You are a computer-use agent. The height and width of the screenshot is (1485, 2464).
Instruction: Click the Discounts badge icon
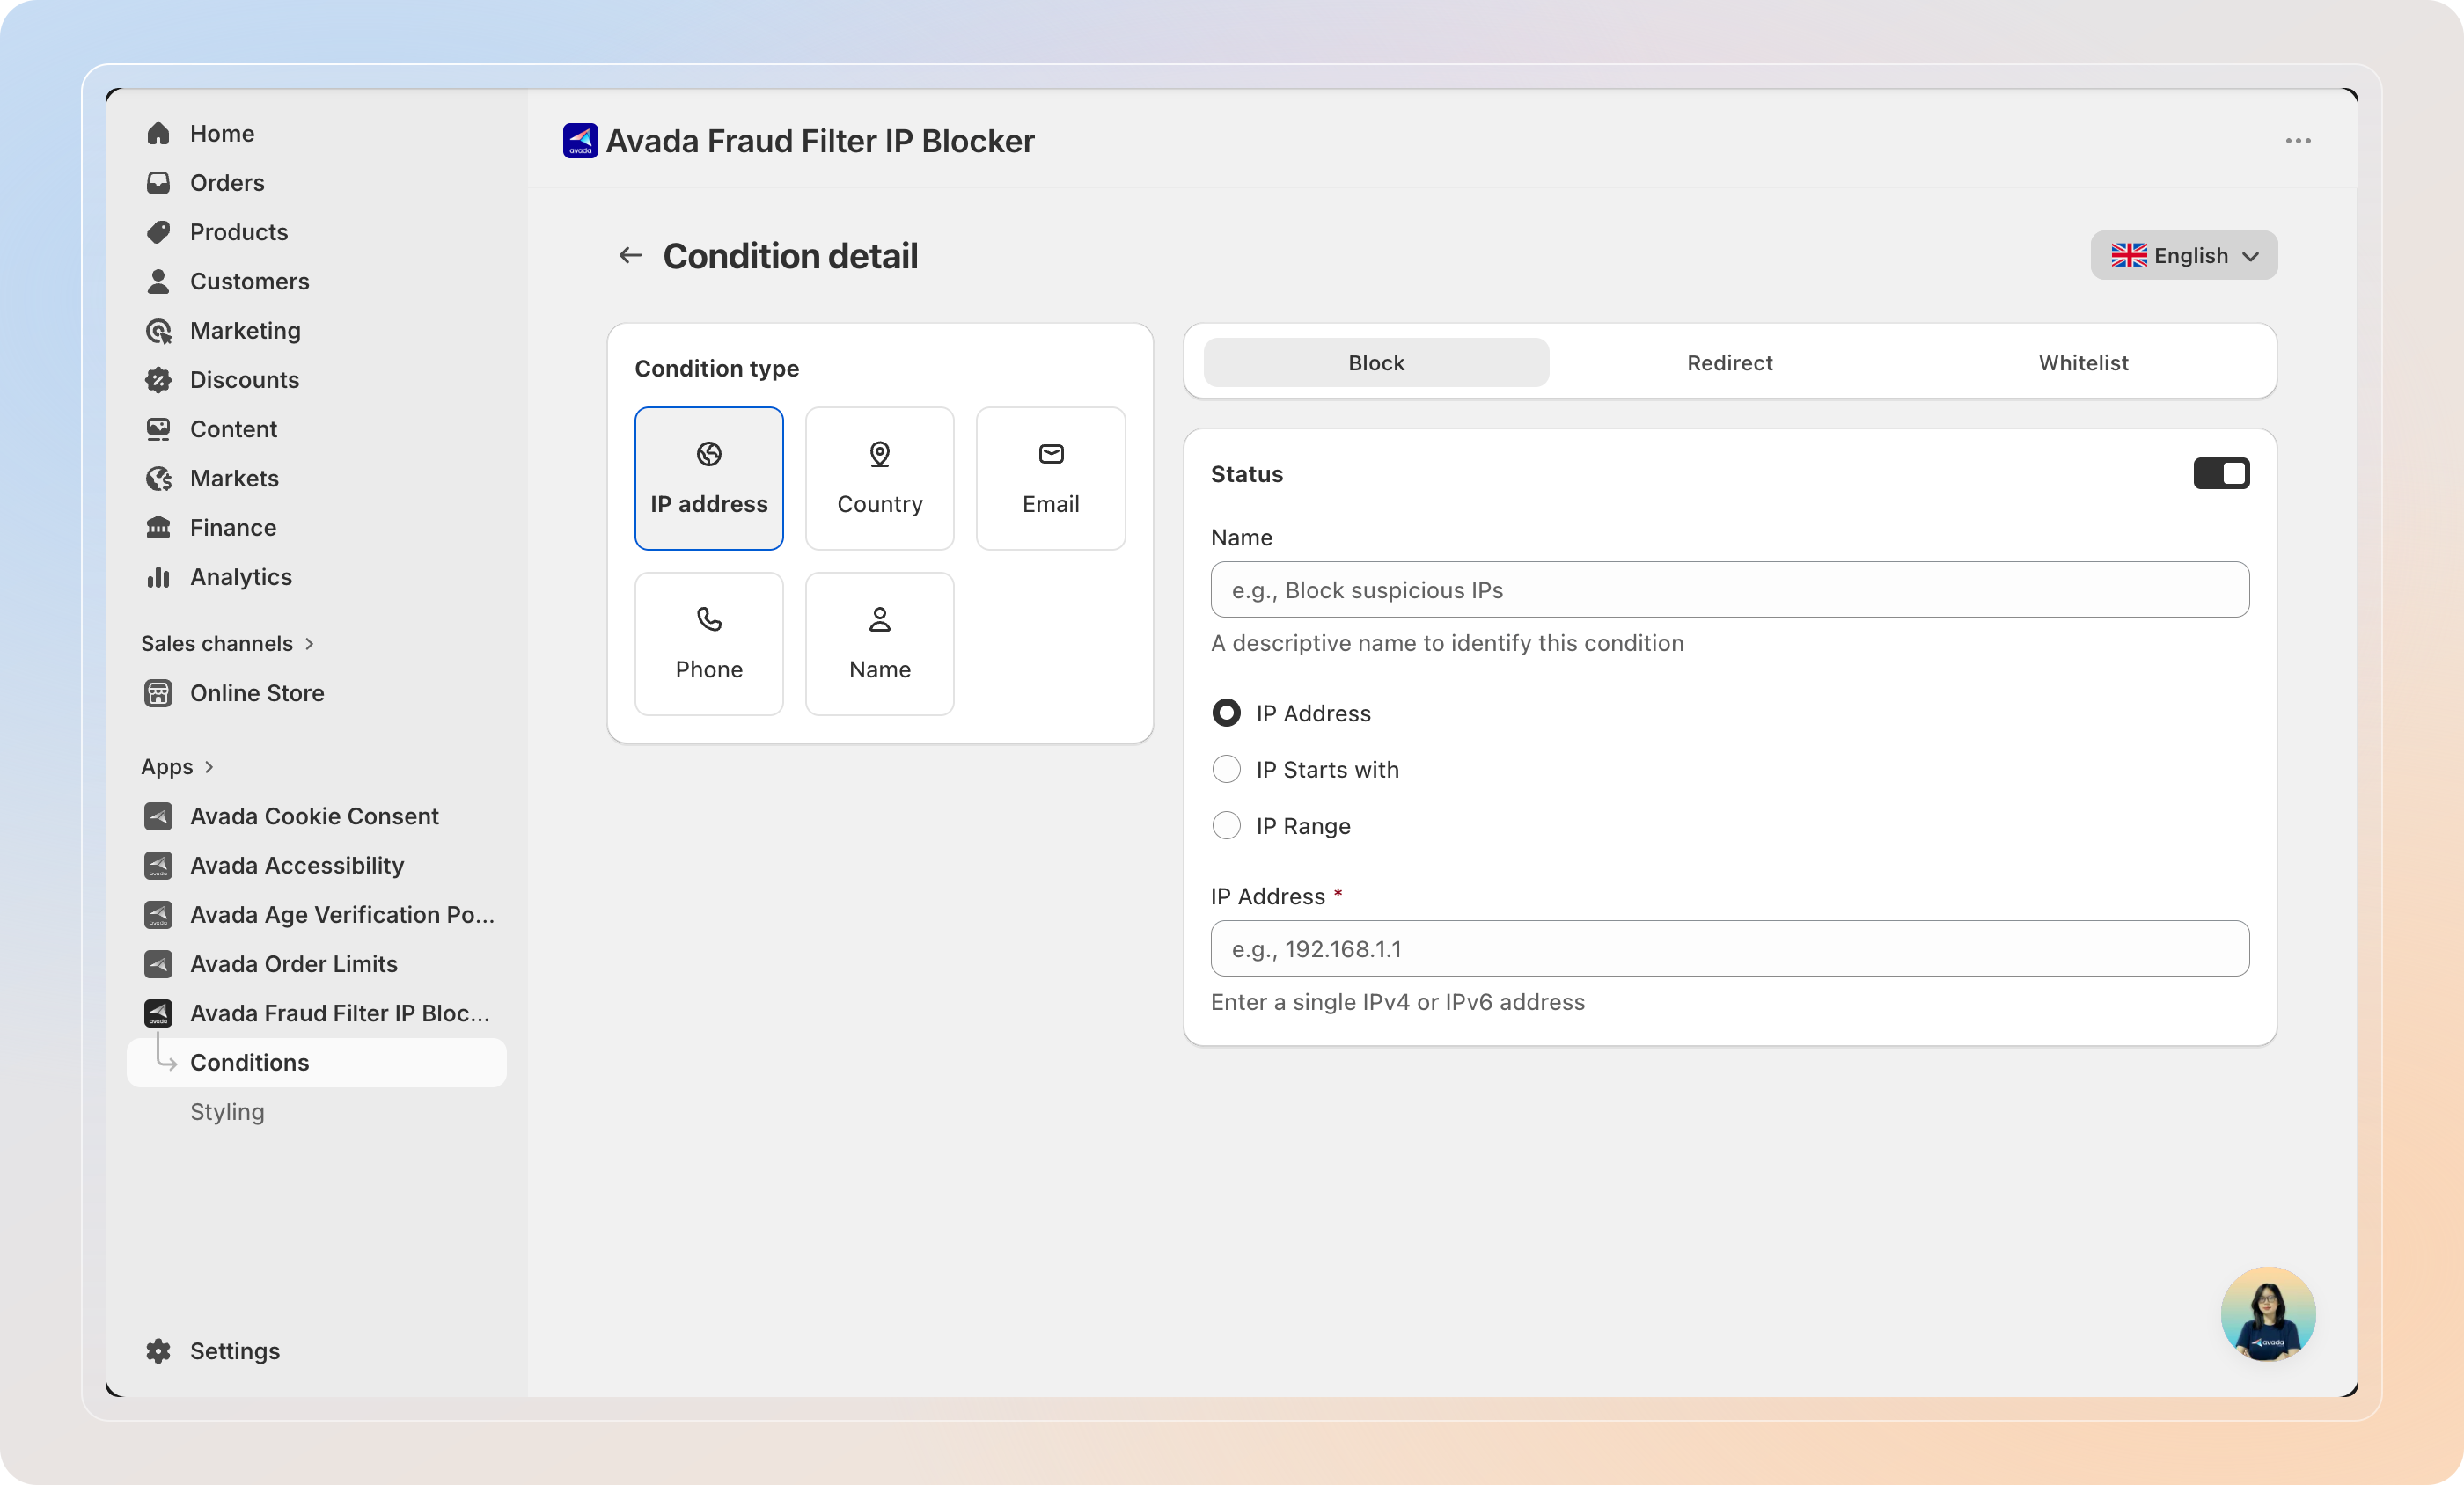(x=158, y=380)
